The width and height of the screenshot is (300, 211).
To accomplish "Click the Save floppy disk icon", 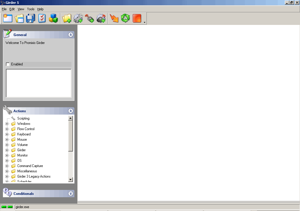I will tap(30, 18).
